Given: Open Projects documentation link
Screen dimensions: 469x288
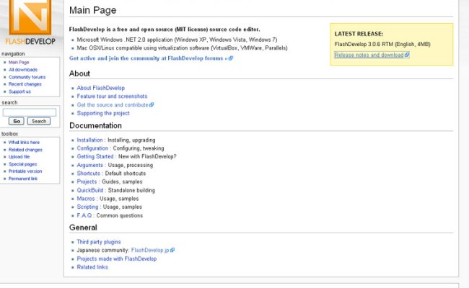Looking at the screenshot, I should 87,181.
